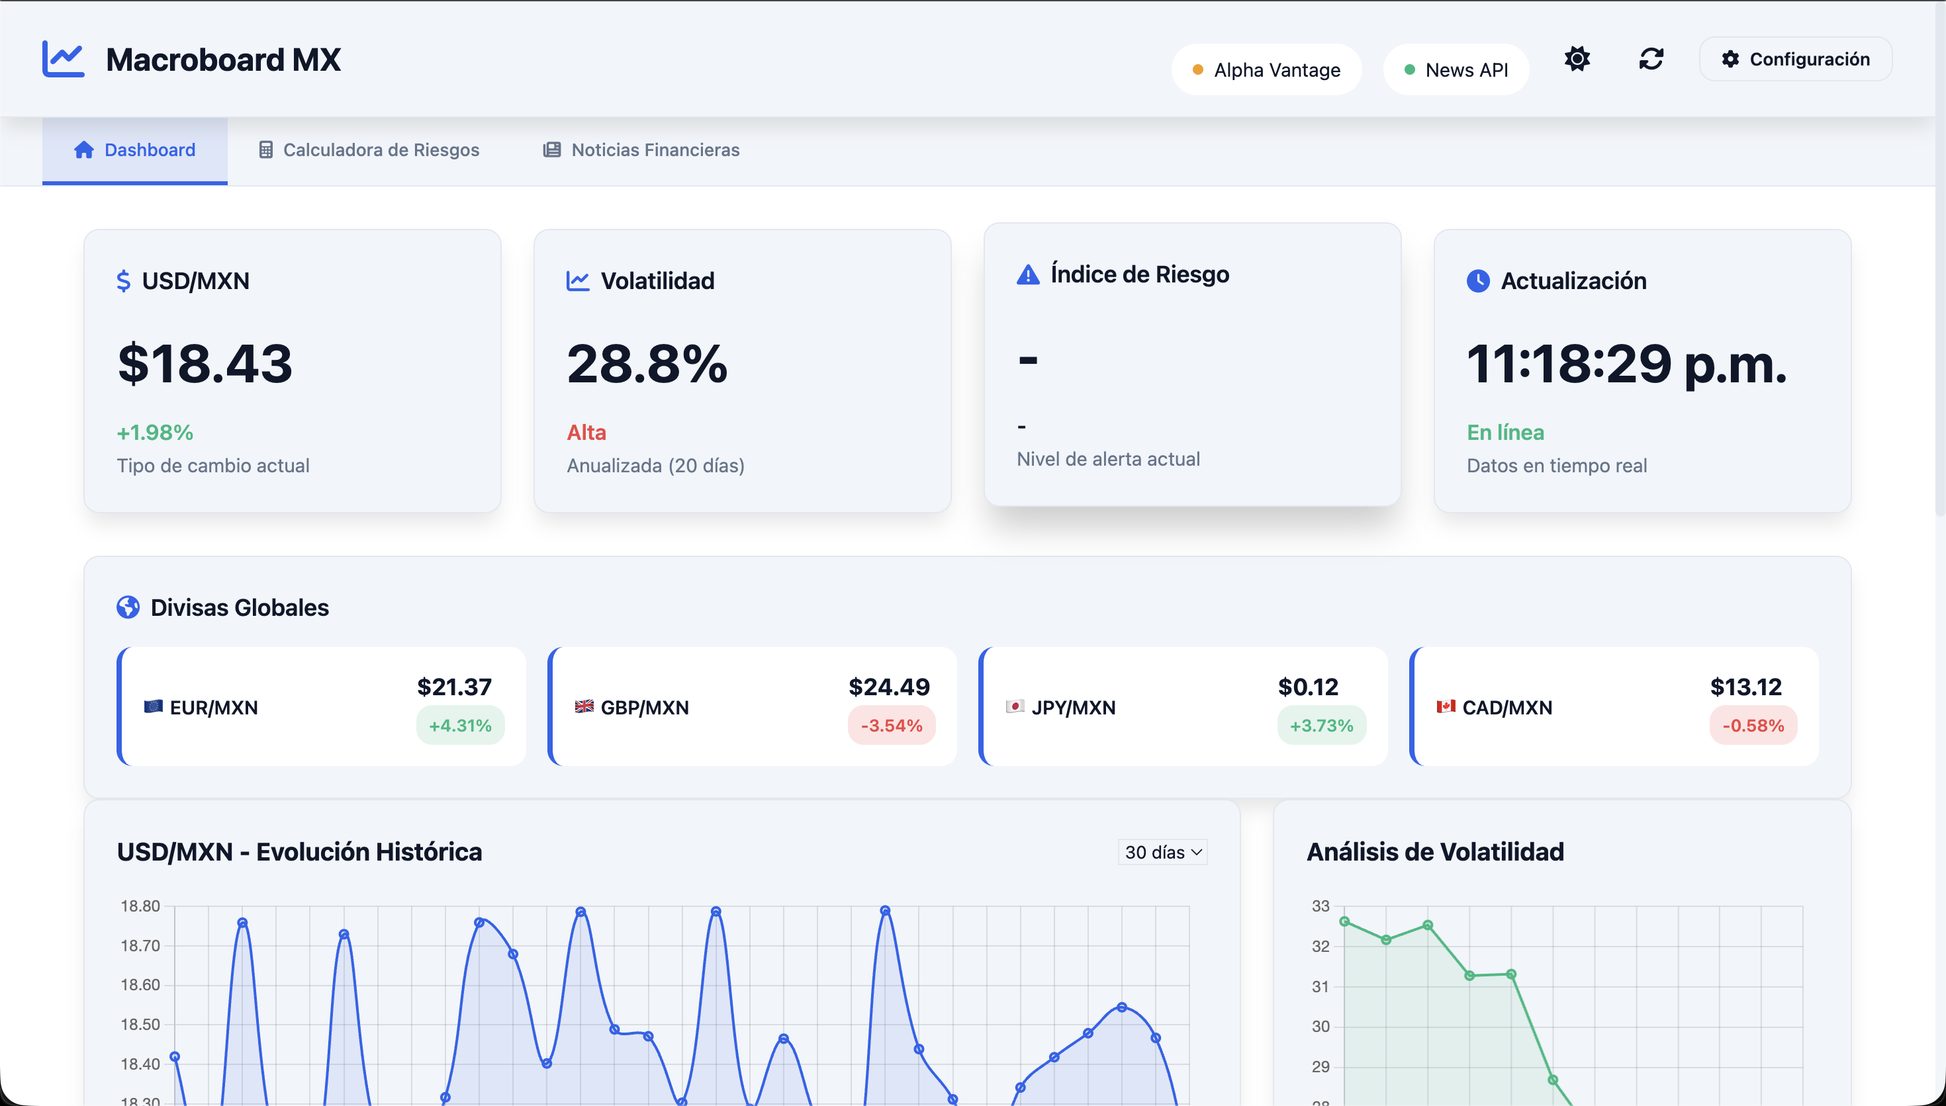The width and height of the screenshot is (1946, 1106).
Task: Switch to the Dashboard tab
Action: [134, 149]
